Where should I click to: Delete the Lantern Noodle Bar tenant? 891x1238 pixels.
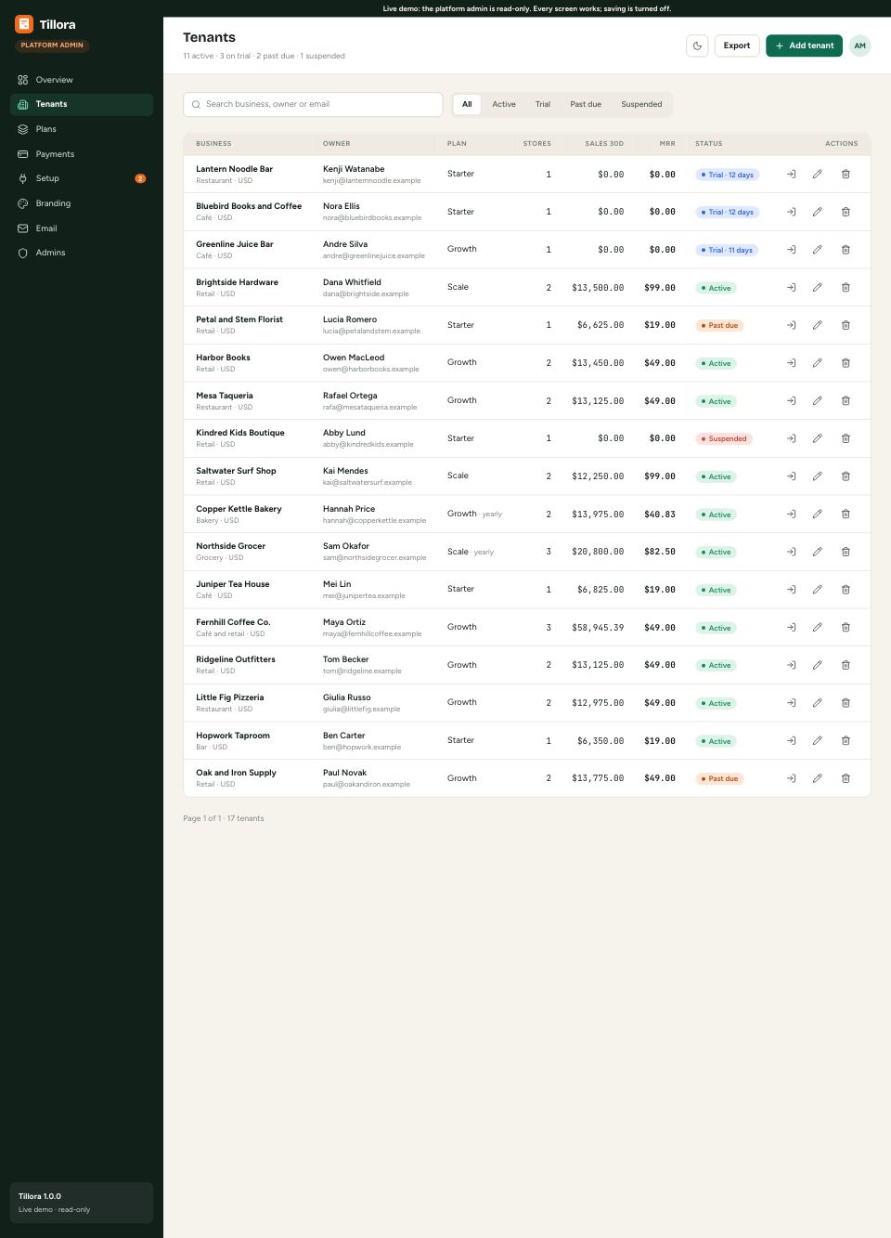pos(846,174)
